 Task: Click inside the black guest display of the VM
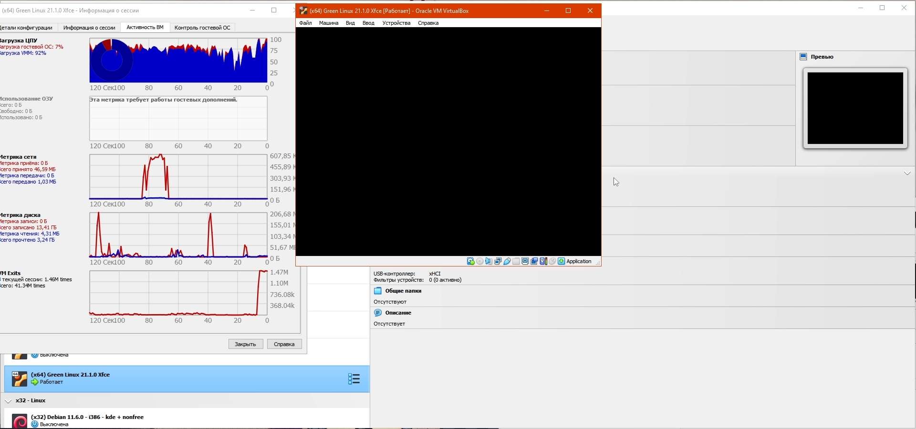(448, 142)
